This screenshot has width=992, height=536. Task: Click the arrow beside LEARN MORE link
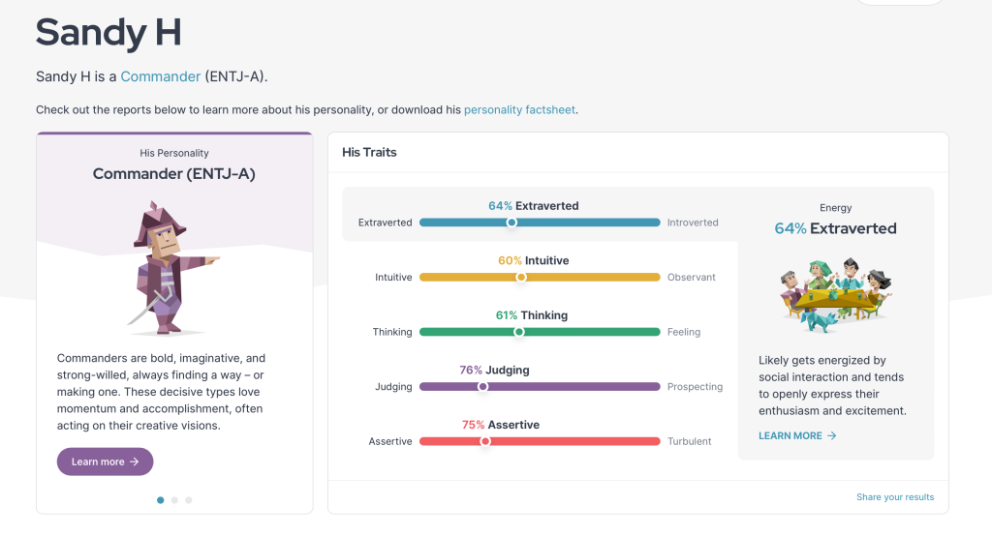831,436
